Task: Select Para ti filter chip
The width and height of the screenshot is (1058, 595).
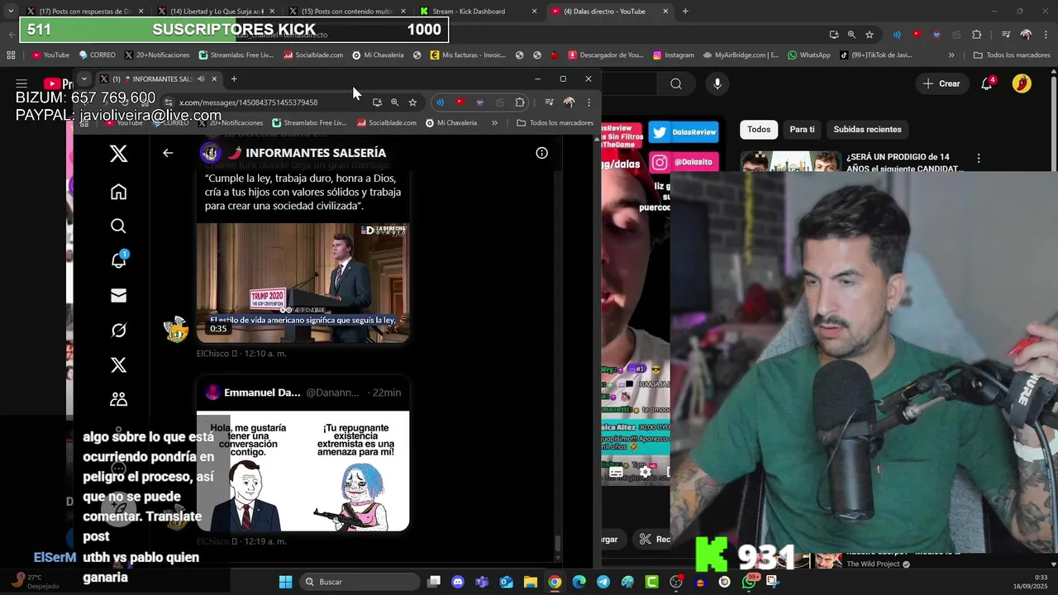Action: point(802,129)
